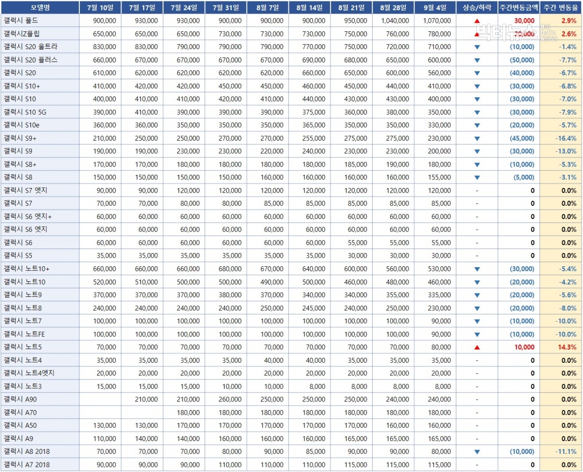Screen dimensions: 583x472
Task: Select the 갤럭시Z플립 model name
Action: tap(22, 34)
